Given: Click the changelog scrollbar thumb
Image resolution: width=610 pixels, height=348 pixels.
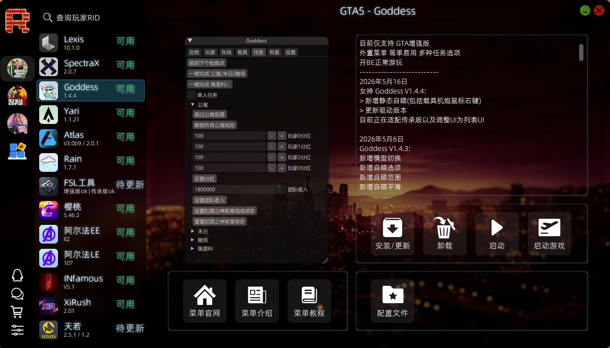Looking at the screenshot, I should click(581, 52).
